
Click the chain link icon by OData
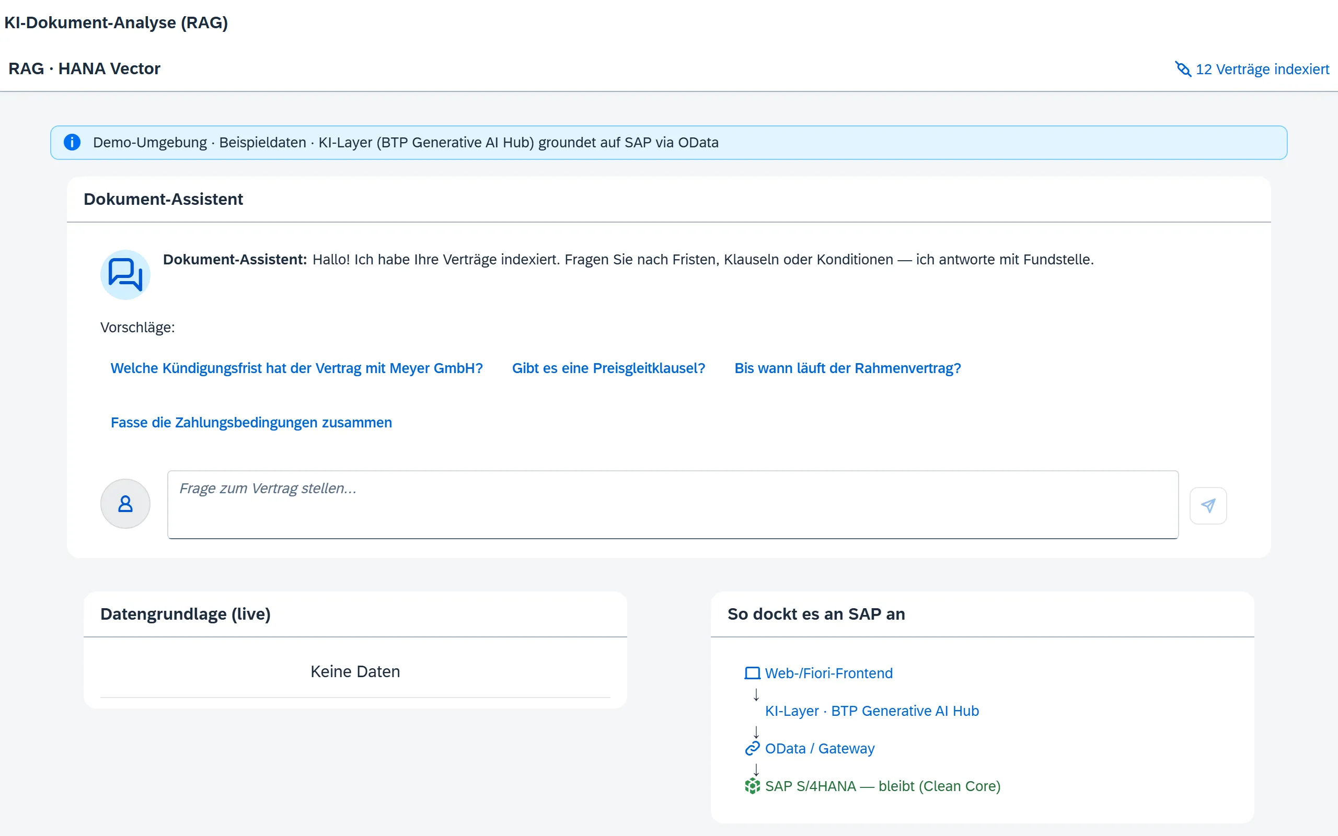[753, 748]
